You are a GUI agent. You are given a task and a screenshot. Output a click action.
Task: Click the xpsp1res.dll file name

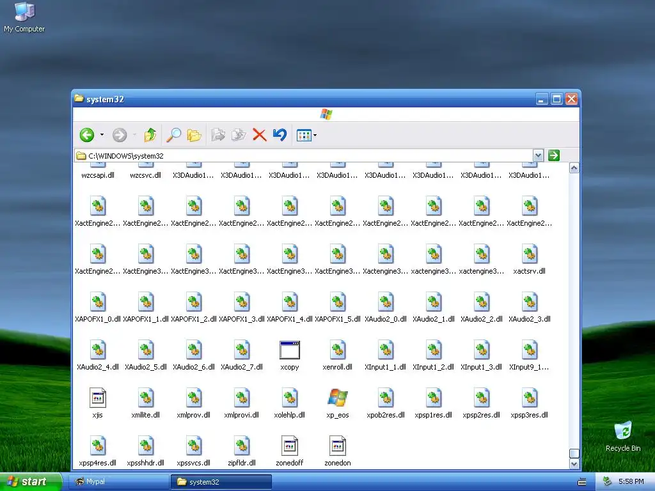(x=433, y=415)
